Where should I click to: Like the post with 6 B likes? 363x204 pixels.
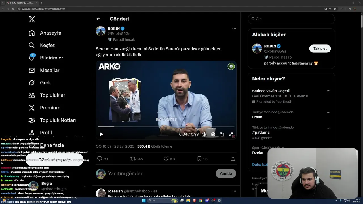(x=169, y=159)
